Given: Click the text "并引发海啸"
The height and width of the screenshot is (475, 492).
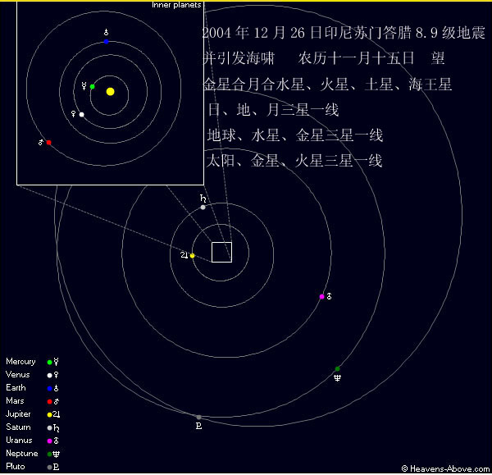Looking at the screenshot, I should click(239, 58).
